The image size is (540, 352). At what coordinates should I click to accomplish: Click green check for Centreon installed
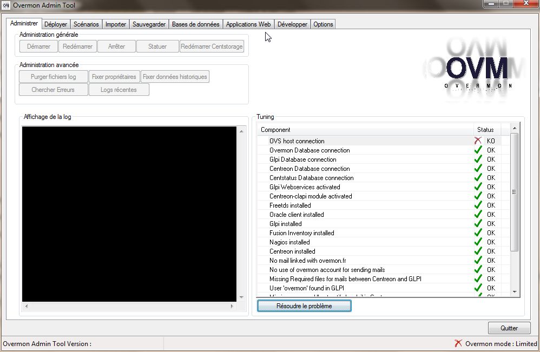point(478,251)
